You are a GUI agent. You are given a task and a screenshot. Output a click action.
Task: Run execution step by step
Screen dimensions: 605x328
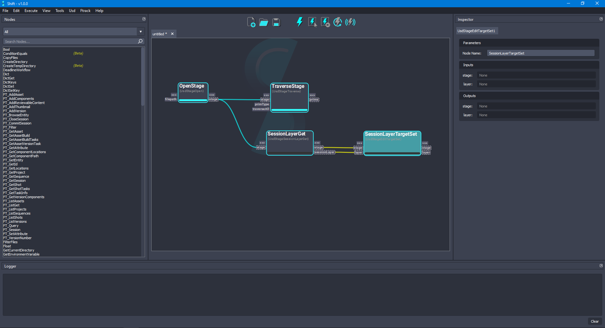point(325,22)
